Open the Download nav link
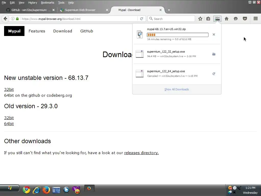Screen dimensions: 261x196 (x=63, y=31)
